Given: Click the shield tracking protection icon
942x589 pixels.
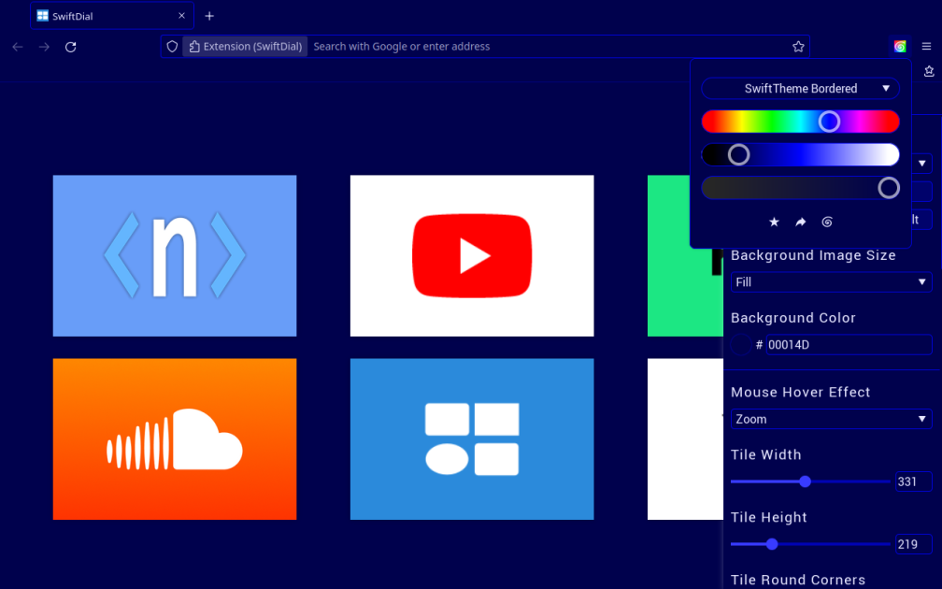Looking at the screenshot, I should 172,47.
